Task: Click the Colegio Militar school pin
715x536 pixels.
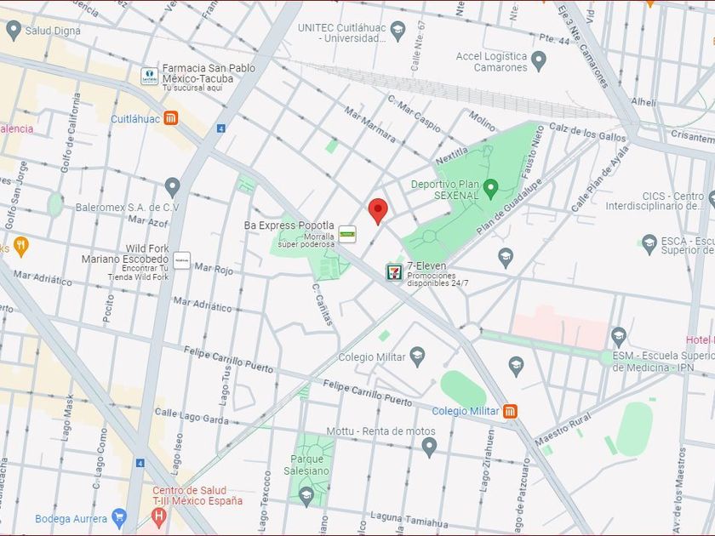Action: point(417,356)
